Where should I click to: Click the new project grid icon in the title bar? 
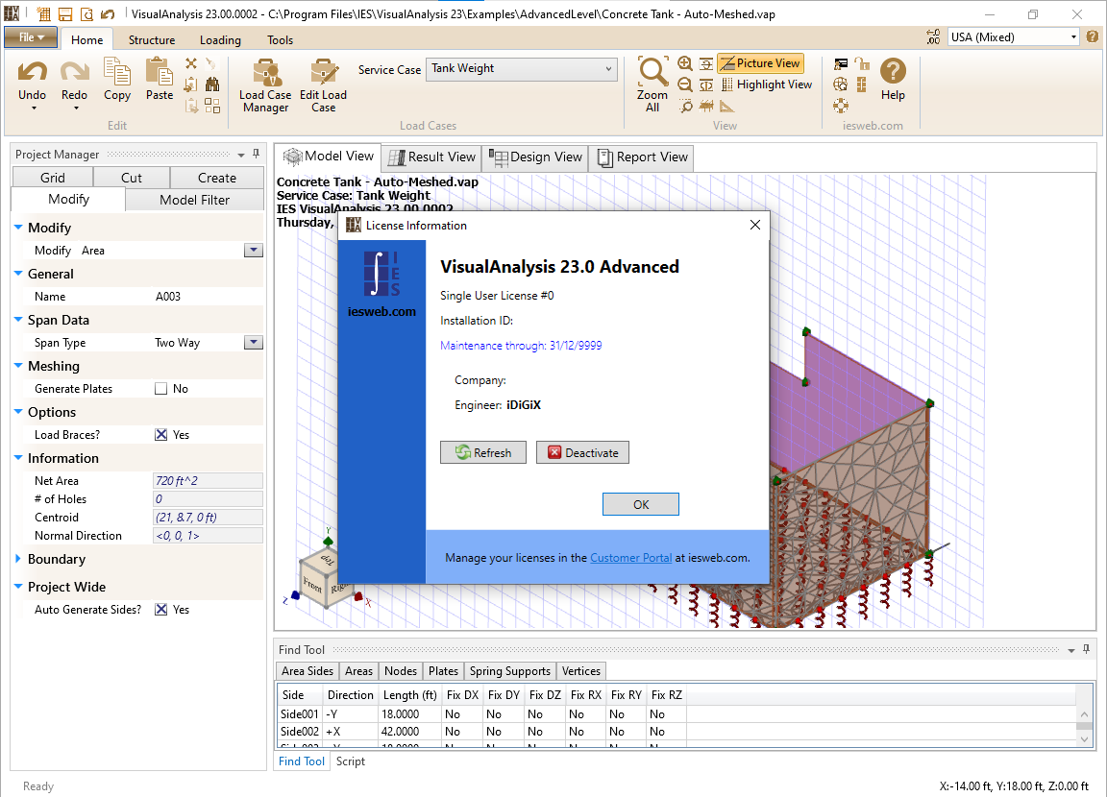[44, 14]
